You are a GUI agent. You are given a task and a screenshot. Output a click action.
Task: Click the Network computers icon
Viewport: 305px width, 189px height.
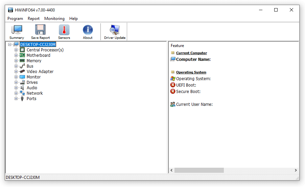point(22,93)
